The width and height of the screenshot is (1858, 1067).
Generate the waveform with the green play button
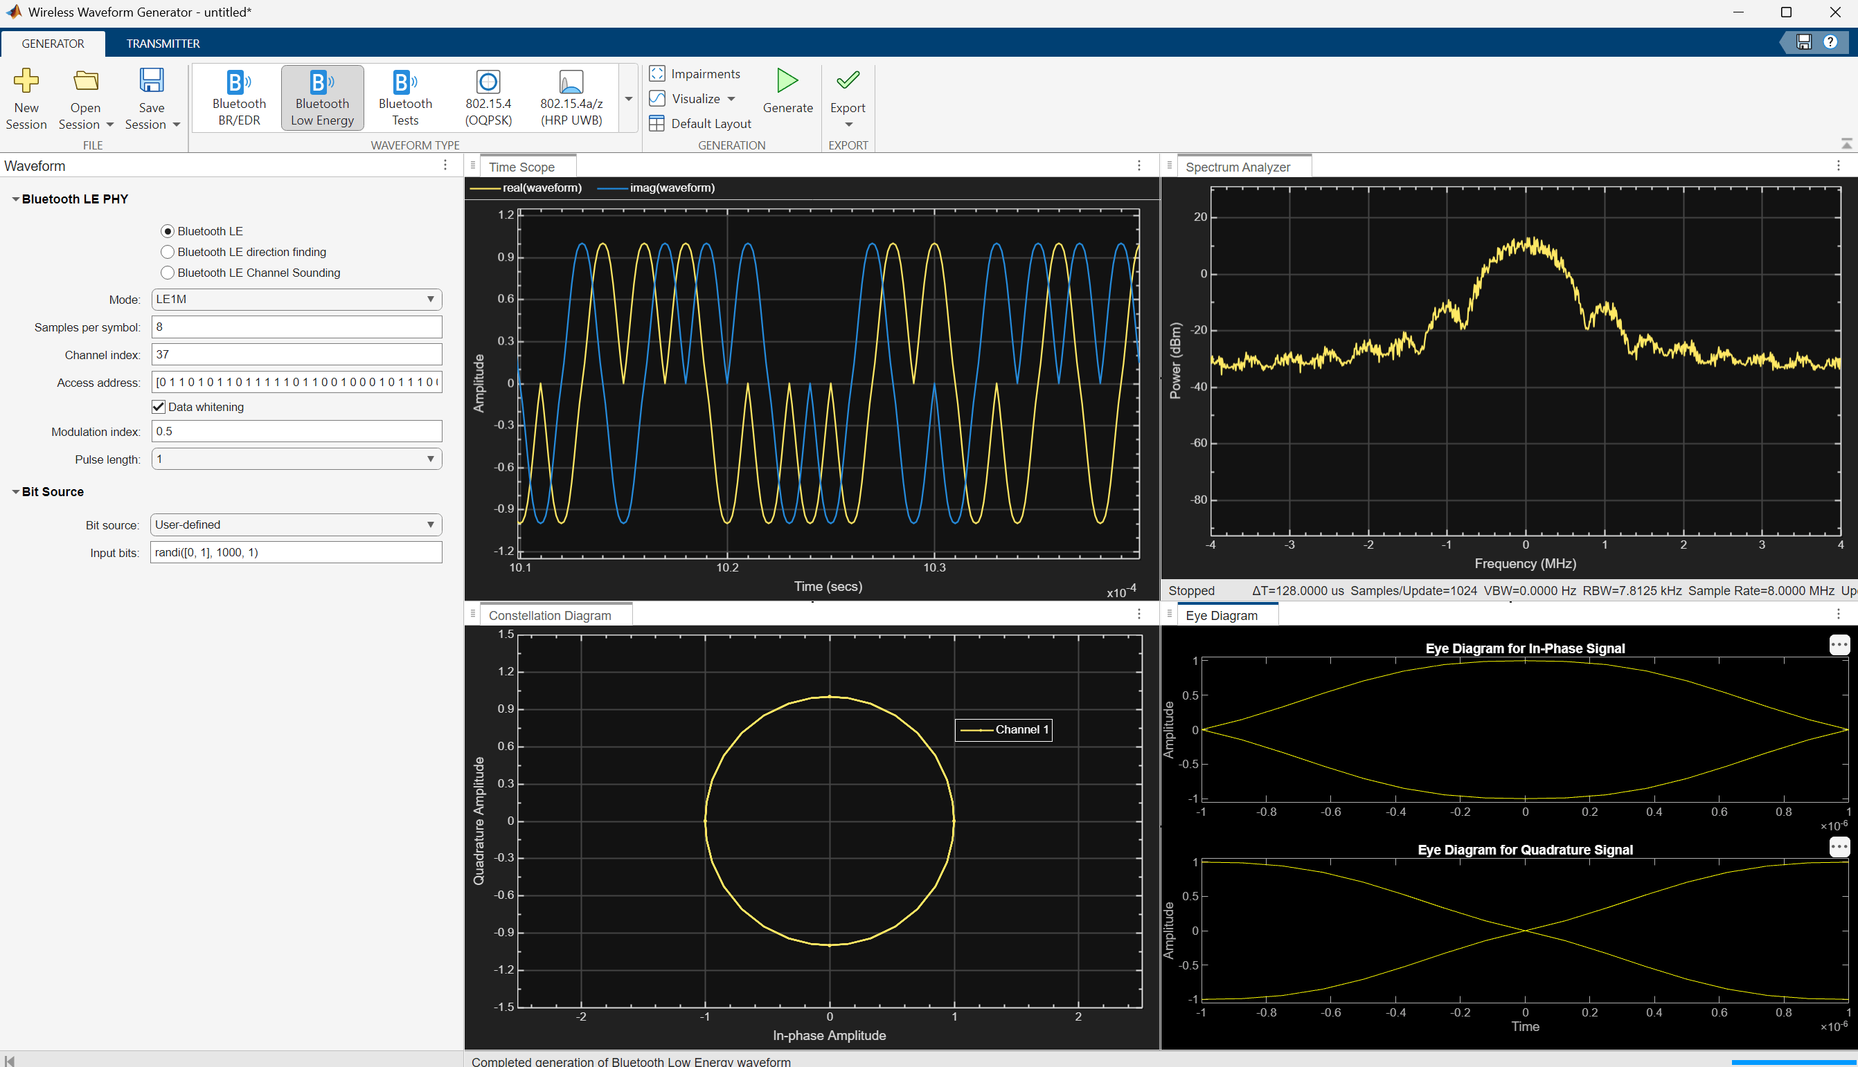coord(787,80)
